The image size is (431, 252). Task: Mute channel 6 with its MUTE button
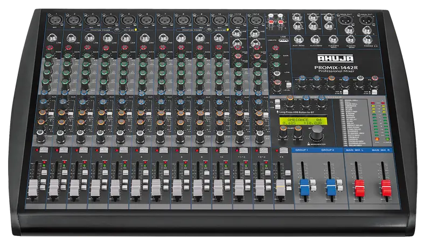[144, 150]
